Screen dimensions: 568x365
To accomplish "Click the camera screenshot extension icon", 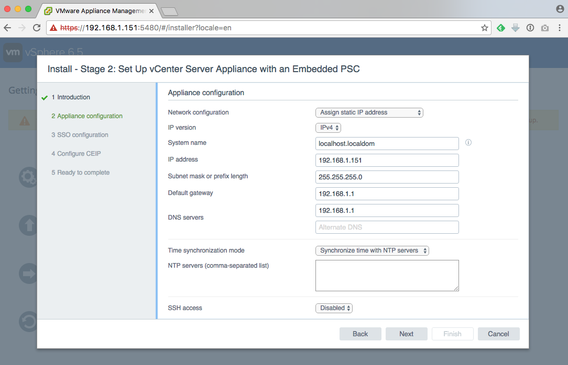I will tap(545, 28).
